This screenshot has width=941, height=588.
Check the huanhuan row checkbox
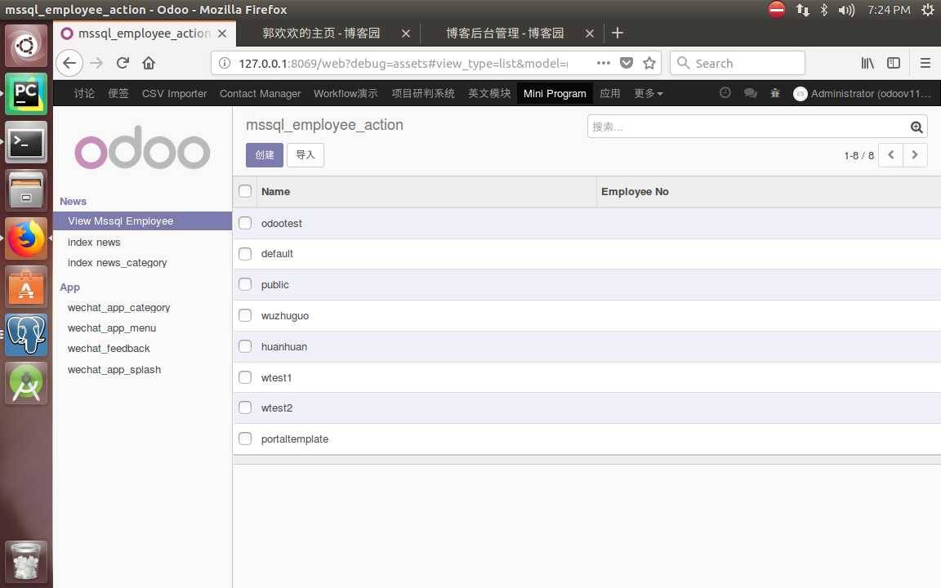coord(245,346)
